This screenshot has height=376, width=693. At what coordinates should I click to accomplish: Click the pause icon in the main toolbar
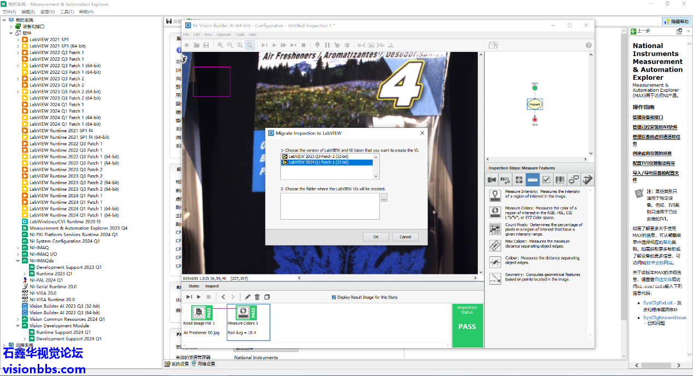[327, 45]
